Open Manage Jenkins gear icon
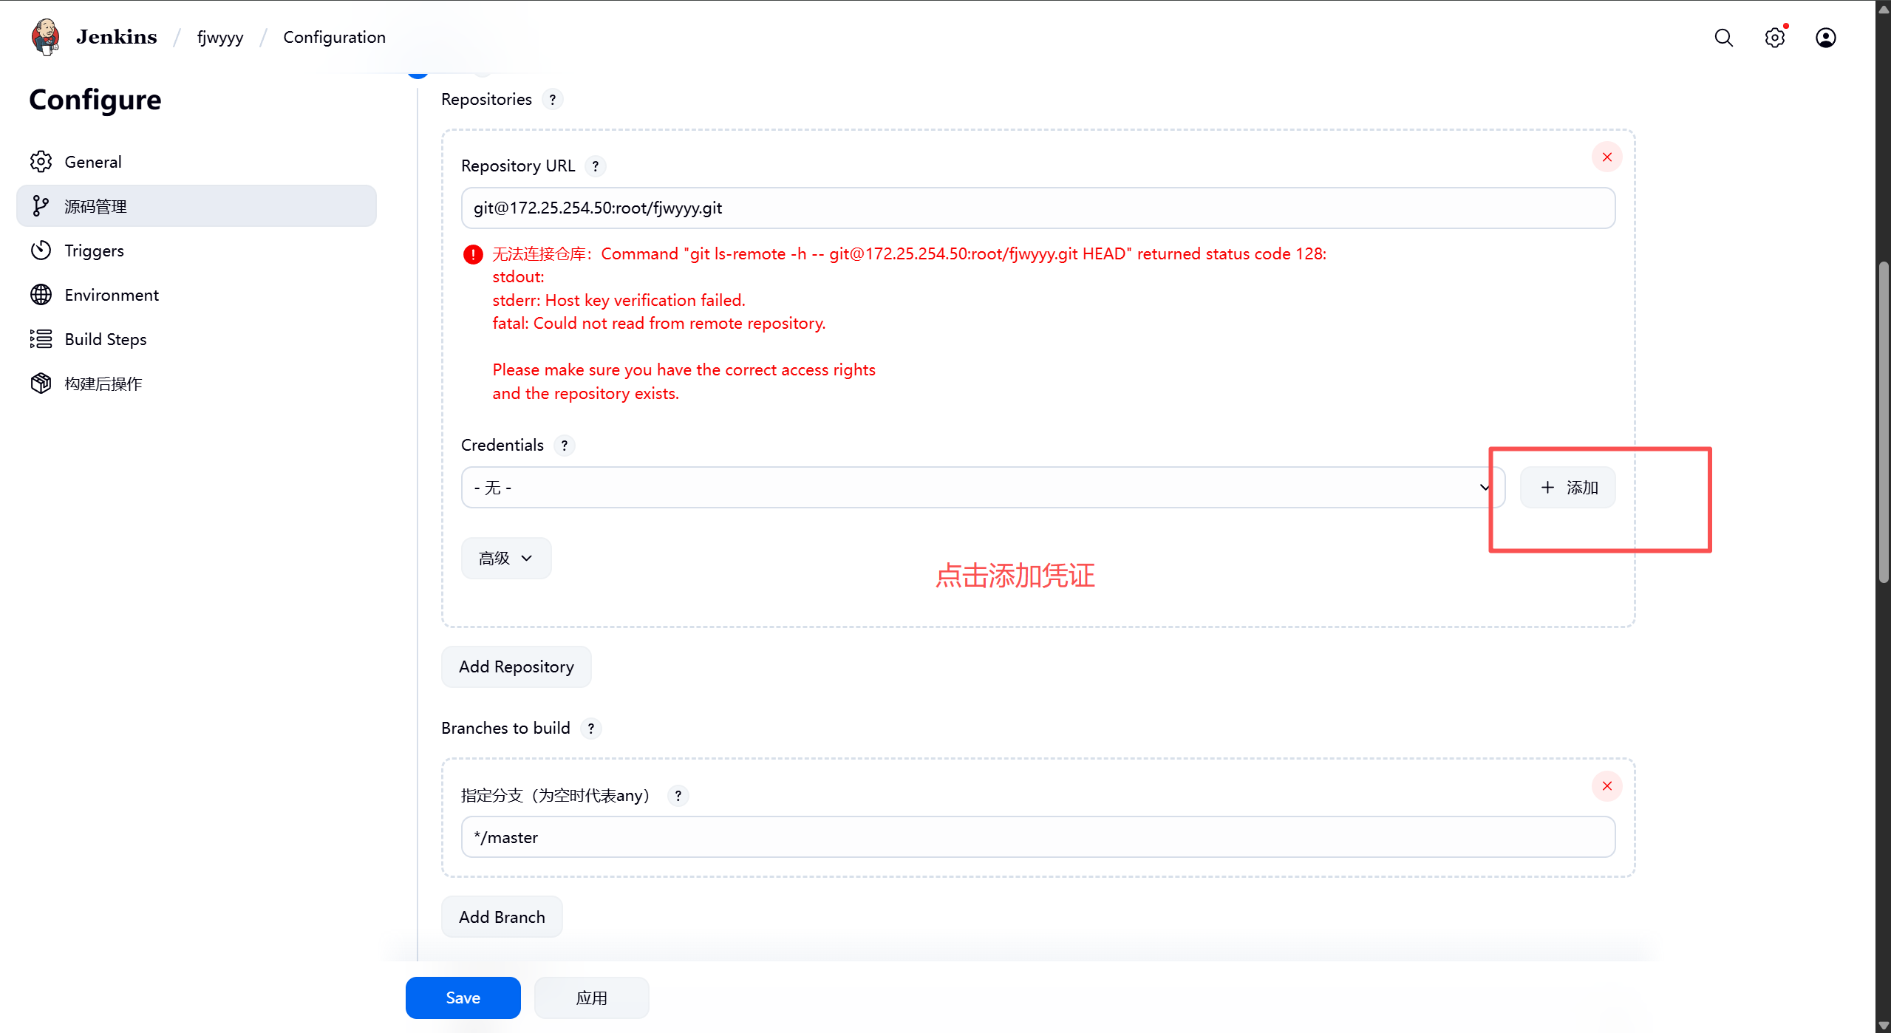The image size is (1891, 1033). click(x=1774, y=38)
